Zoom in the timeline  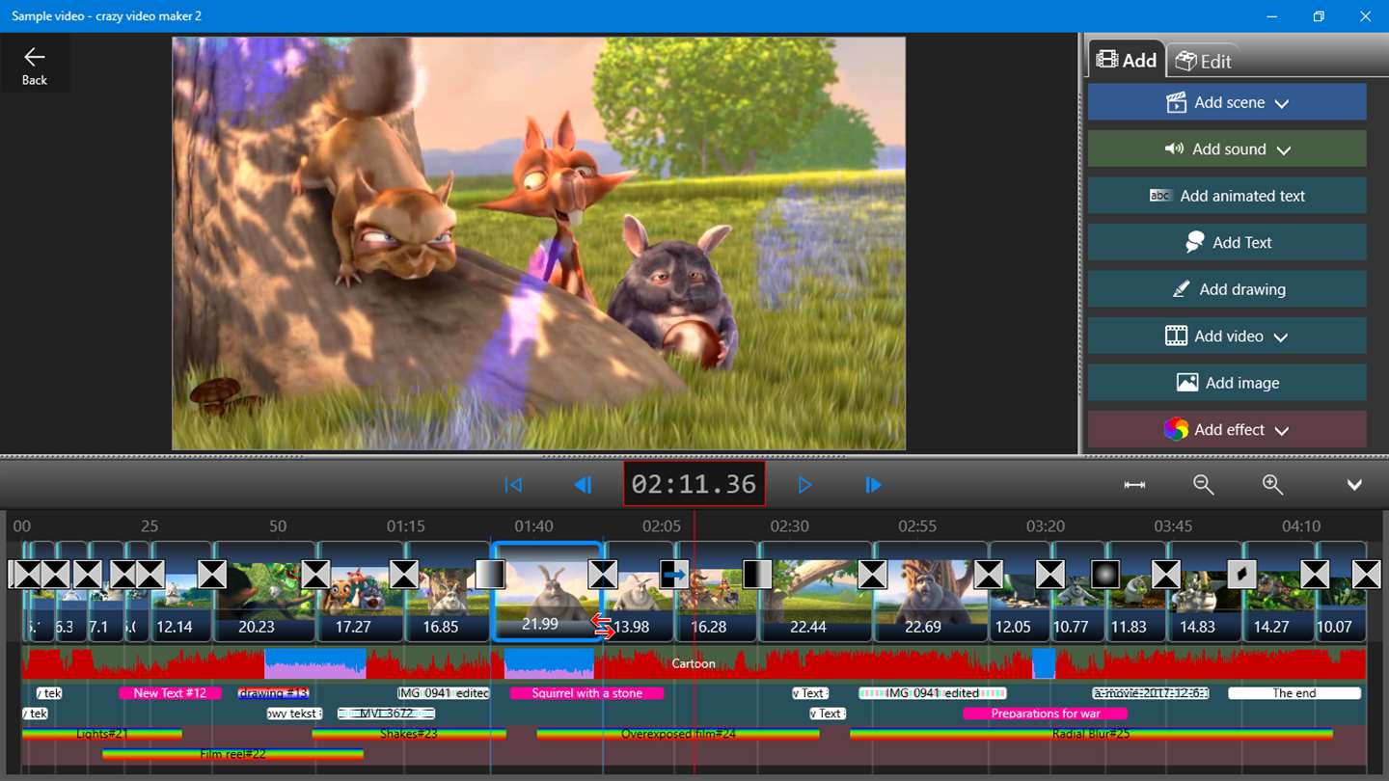[1273, 485]
